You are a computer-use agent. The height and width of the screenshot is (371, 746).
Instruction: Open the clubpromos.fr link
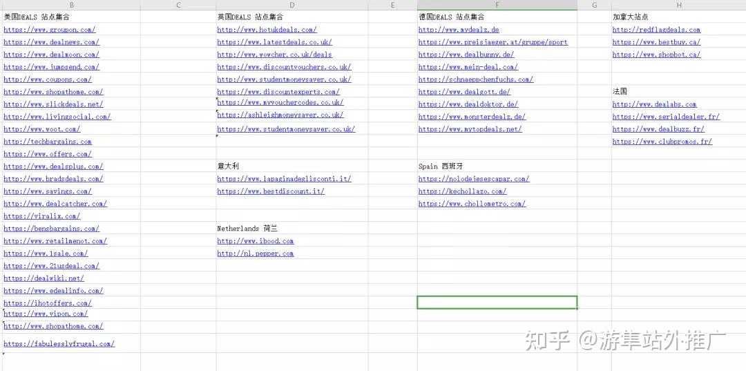click(x=662, y=141)
